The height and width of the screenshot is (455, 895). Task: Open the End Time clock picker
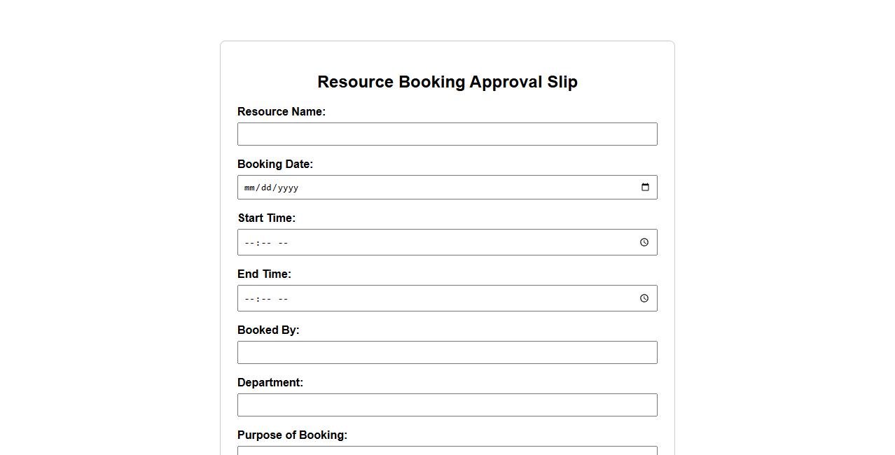tap(644, 298)
